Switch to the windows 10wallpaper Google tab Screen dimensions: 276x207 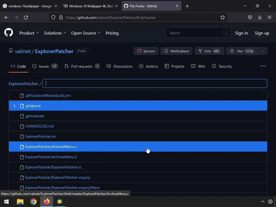pos(30,6)
